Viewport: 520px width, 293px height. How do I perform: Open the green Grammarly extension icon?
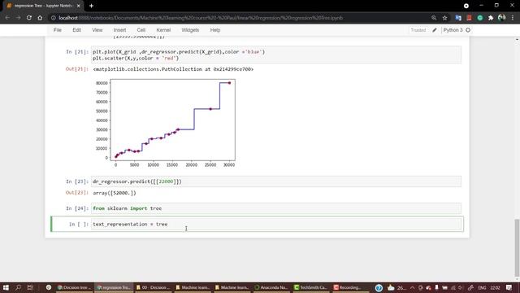coord(480,18)
